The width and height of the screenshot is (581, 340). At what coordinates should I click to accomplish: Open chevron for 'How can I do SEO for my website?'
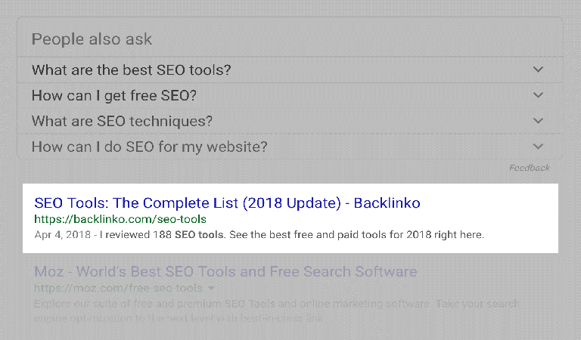[538, 147]
